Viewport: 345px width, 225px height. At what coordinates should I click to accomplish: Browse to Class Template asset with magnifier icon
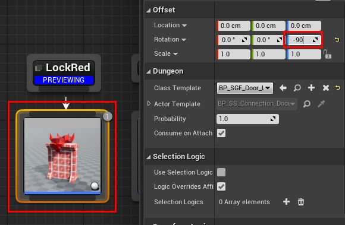(297, 88)
